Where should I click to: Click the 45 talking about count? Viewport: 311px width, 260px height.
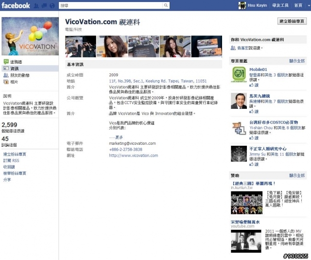(x=5, y=139)
